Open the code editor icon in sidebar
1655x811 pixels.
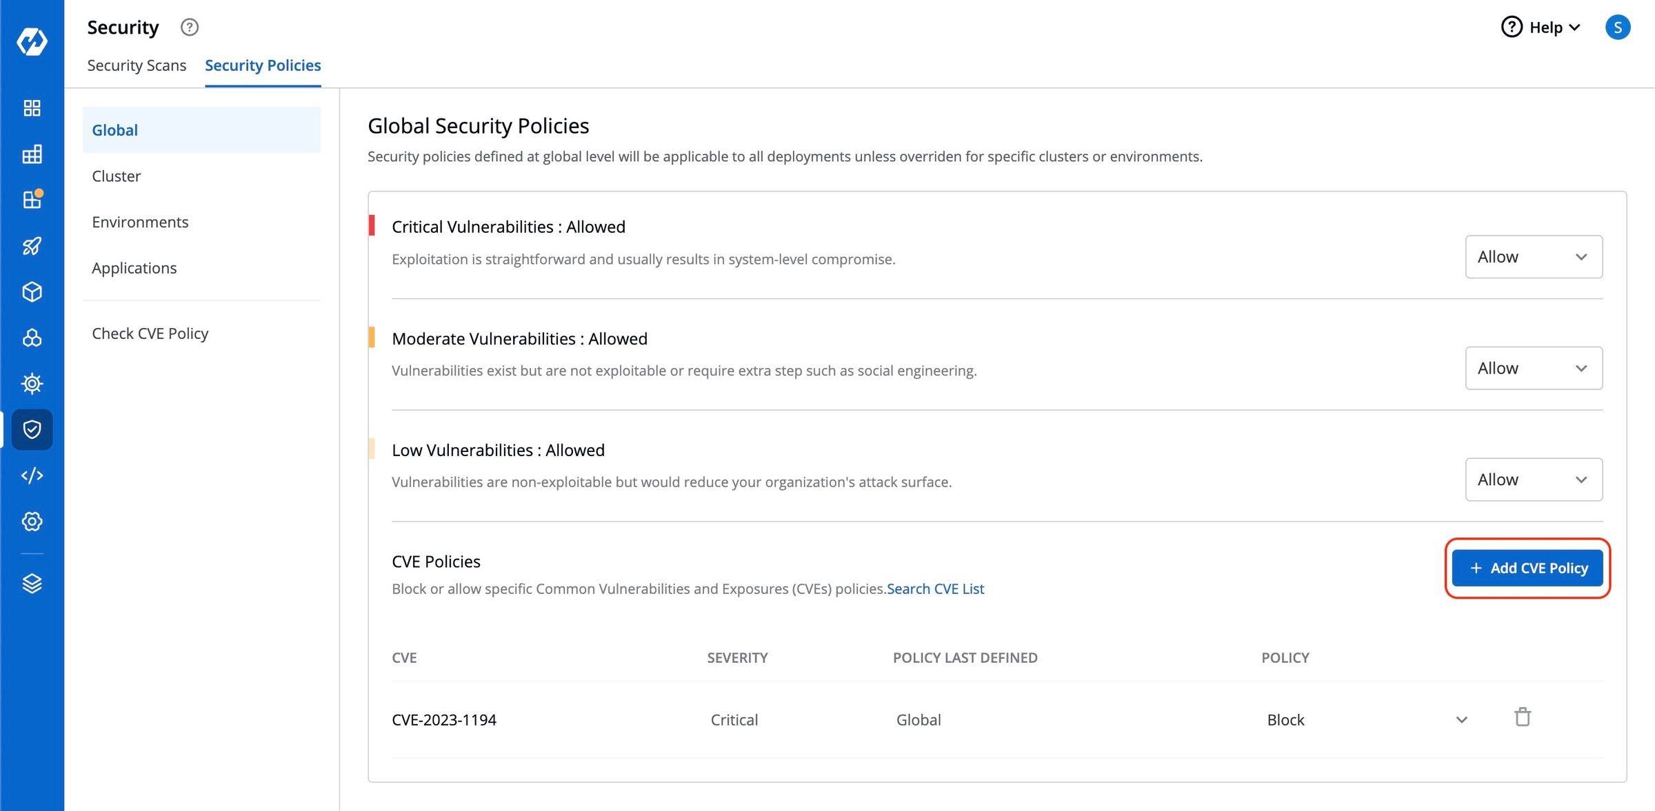tap(32, 475)
